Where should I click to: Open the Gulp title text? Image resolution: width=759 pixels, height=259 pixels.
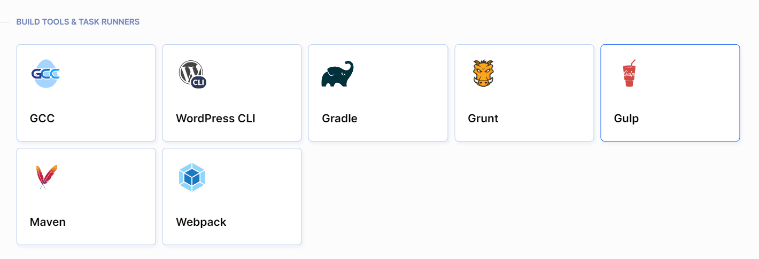point(626,119)
